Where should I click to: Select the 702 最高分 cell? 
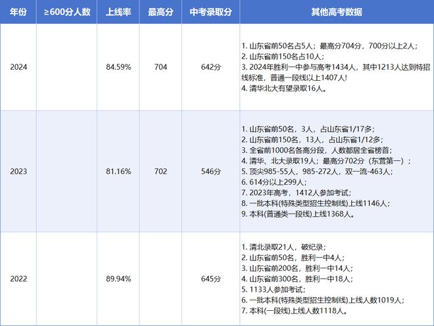160,171
